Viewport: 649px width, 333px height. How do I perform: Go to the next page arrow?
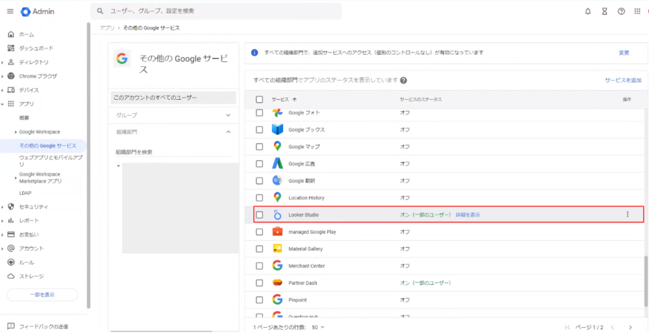coord(630,327)
